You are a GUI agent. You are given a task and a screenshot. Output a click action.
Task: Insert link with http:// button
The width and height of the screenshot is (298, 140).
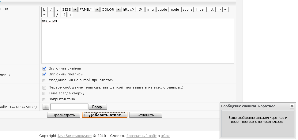(x=128, y=9)
